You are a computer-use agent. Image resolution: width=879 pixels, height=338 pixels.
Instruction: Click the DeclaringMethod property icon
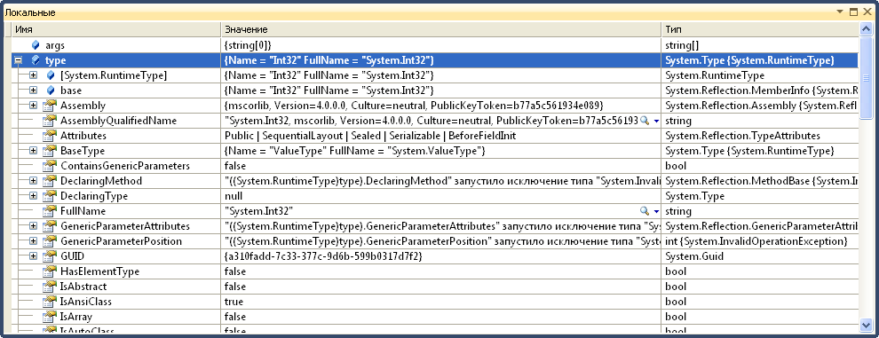tap(51, 181)
